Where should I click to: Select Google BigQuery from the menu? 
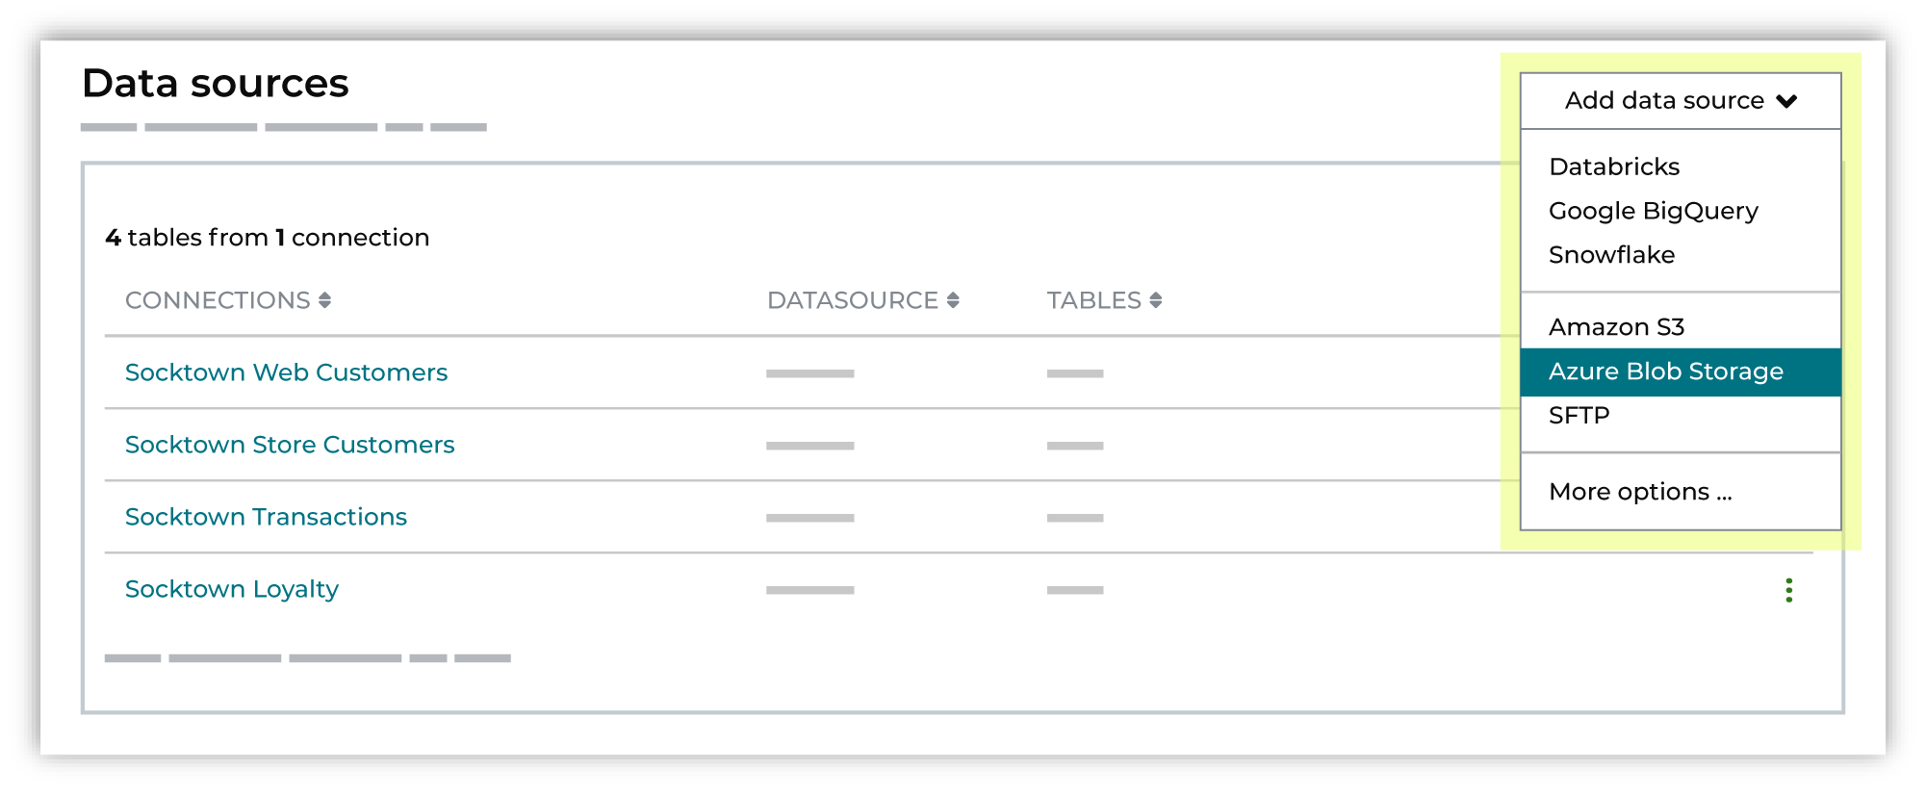click(x=1654, y=211)
